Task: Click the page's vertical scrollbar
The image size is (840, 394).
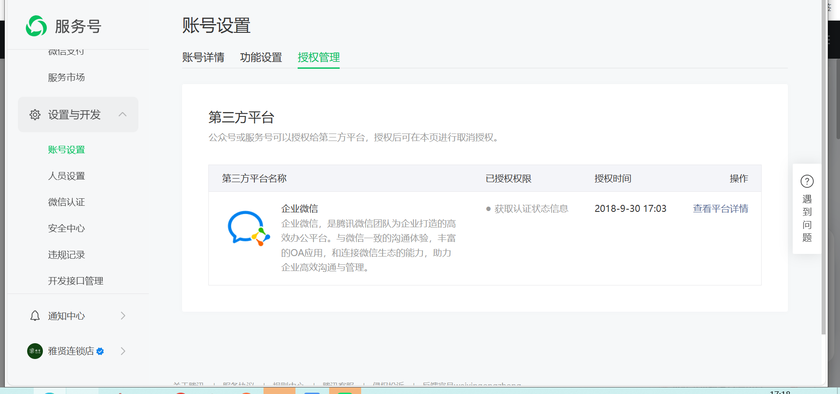Action: (x=824, y=166)
